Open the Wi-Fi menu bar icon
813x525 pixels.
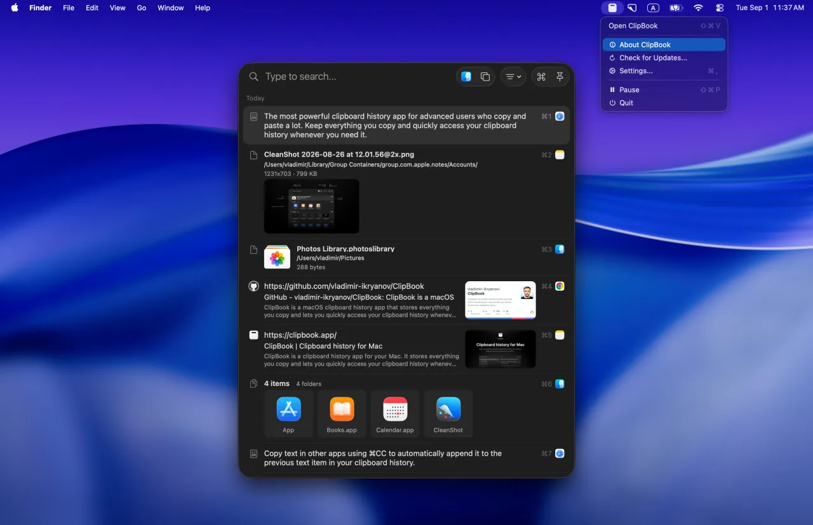pyautogui.click(x=698, y=8)
